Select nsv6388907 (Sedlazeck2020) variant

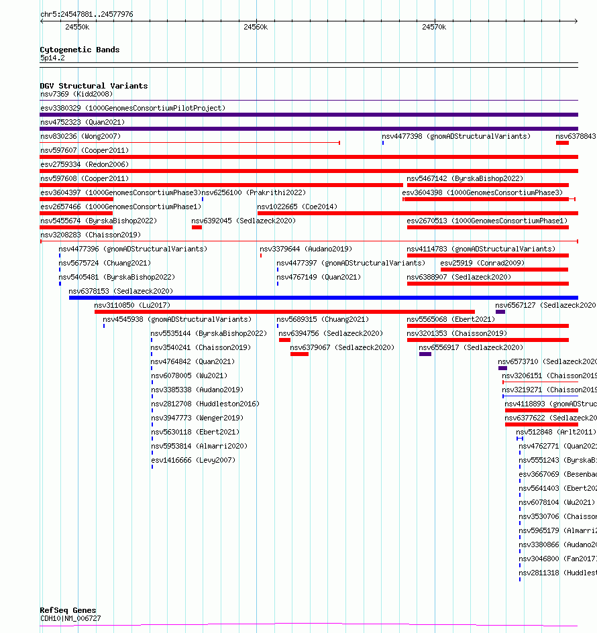(459, 278)
